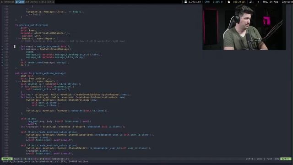Click 'pub async fn process_welcome_message(' line
This screenshot has width=293, height=165.
point(41,73)
